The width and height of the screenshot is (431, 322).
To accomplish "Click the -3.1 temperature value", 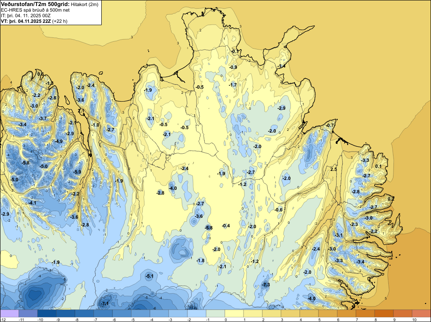I will coord(339,235).
